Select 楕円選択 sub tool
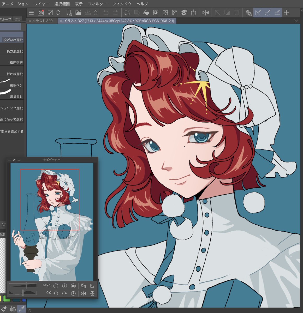Viewport: 303px width, 313px height. coord(12,60)
